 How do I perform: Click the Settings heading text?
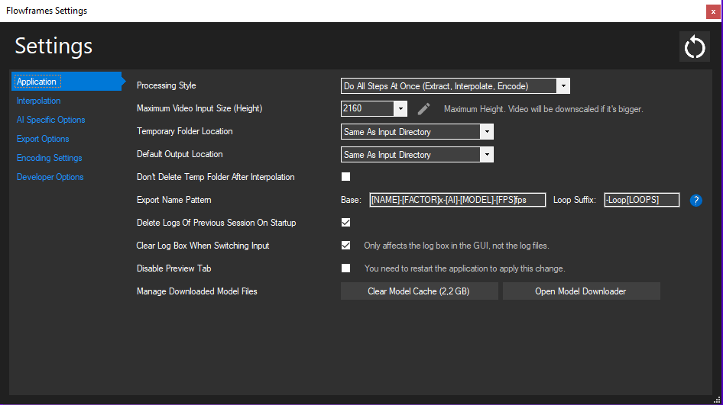pyautogui.click(x=53, y=46)
